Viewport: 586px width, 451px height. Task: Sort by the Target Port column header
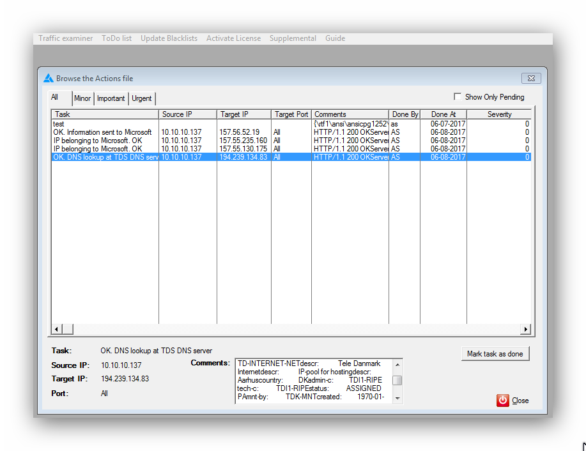(x=291, y=114)
